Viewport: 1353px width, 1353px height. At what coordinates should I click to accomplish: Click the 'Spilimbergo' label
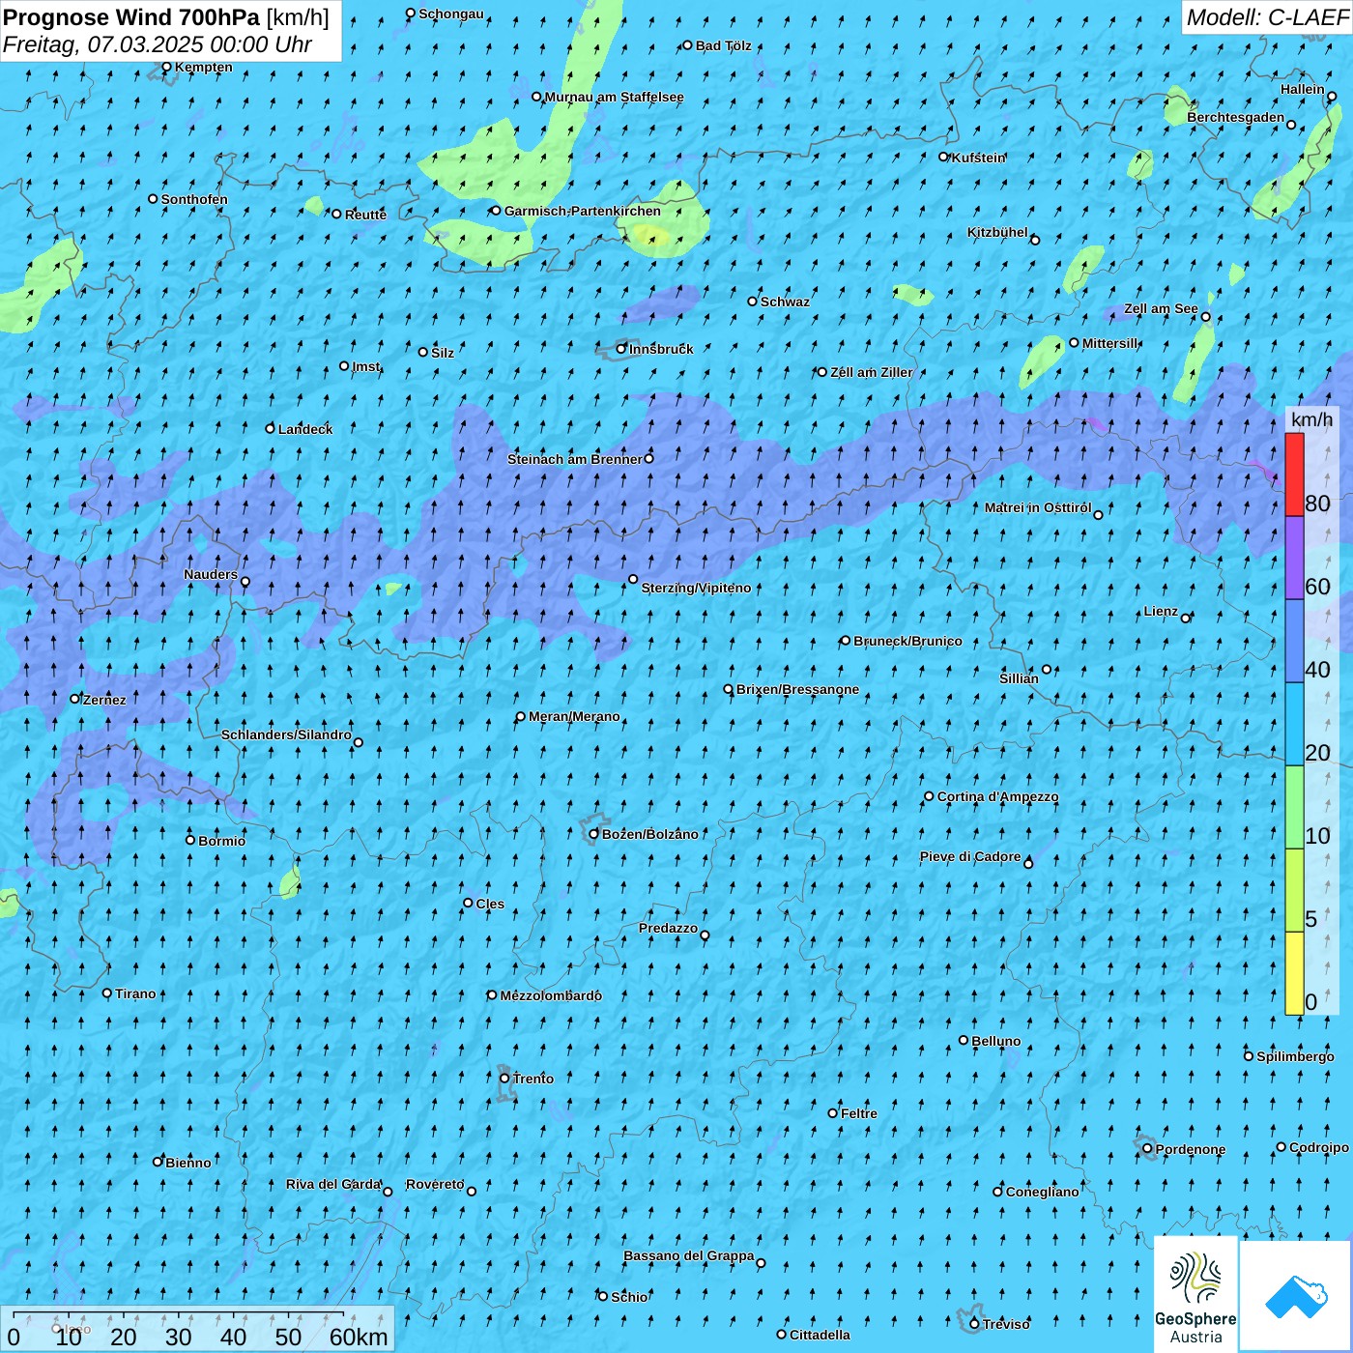click(1295, 1056)
